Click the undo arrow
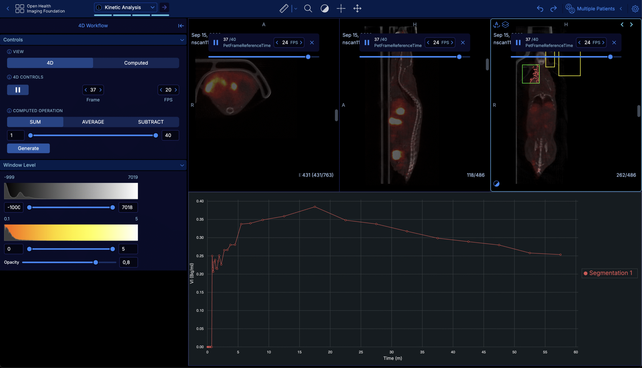The width and height of the screenshot is (642, 368). point(540,8)
